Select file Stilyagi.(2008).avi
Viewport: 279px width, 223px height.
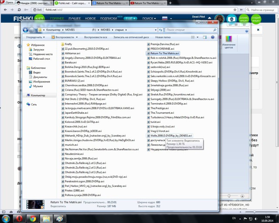[x=159, y=90]
